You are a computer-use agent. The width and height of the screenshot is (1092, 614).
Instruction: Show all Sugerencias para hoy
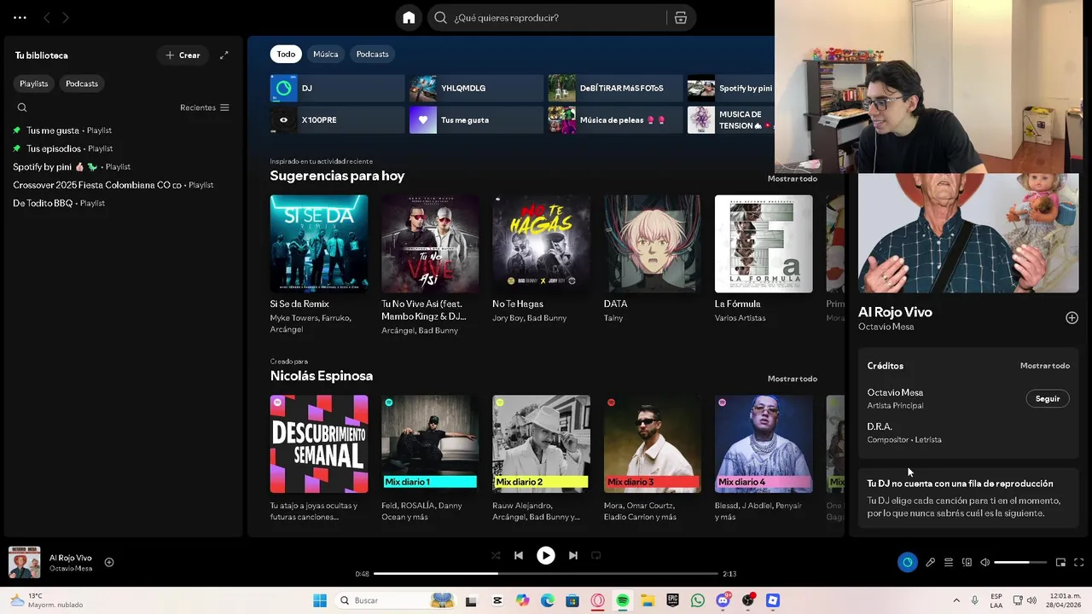tap(792, 178)
